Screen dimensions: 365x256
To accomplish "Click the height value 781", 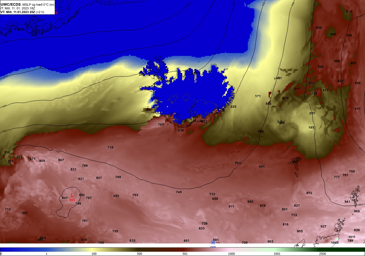I will coord(85,221).
